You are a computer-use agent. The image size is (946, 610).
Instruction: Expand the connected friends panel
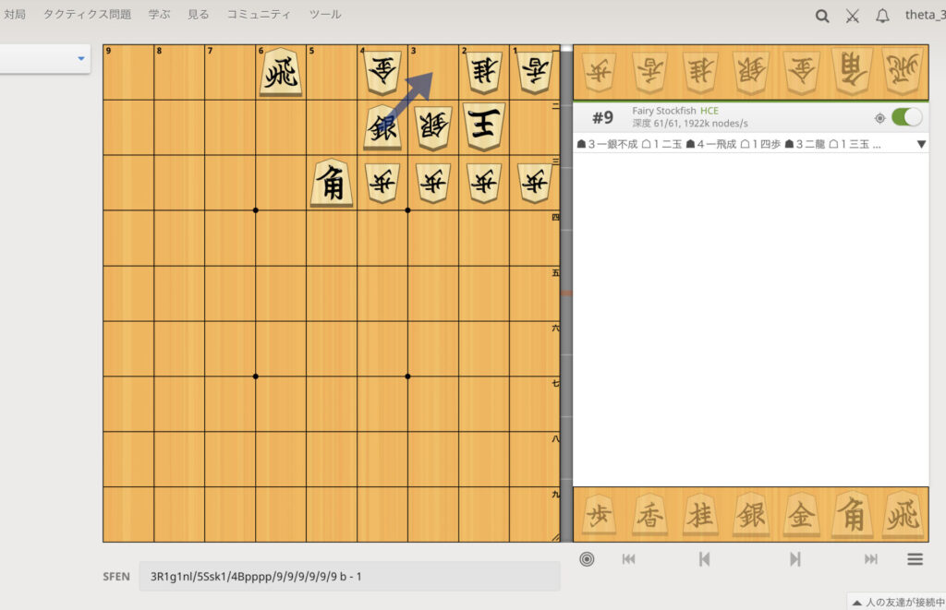pyautogui.click(x=891, y=601)
